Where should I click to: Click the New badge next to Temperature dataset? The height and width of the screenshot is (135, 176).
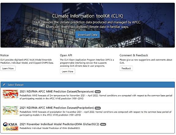click(x=98, y=92)
